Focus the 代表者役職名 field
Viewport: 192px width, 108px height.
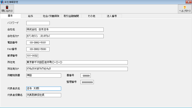pyautogui.click(x=44, y=95)
